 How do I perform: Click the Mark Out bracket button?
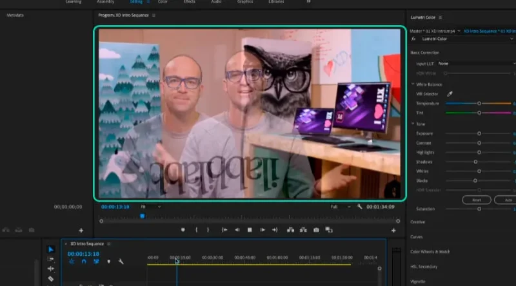pos(208,230)
